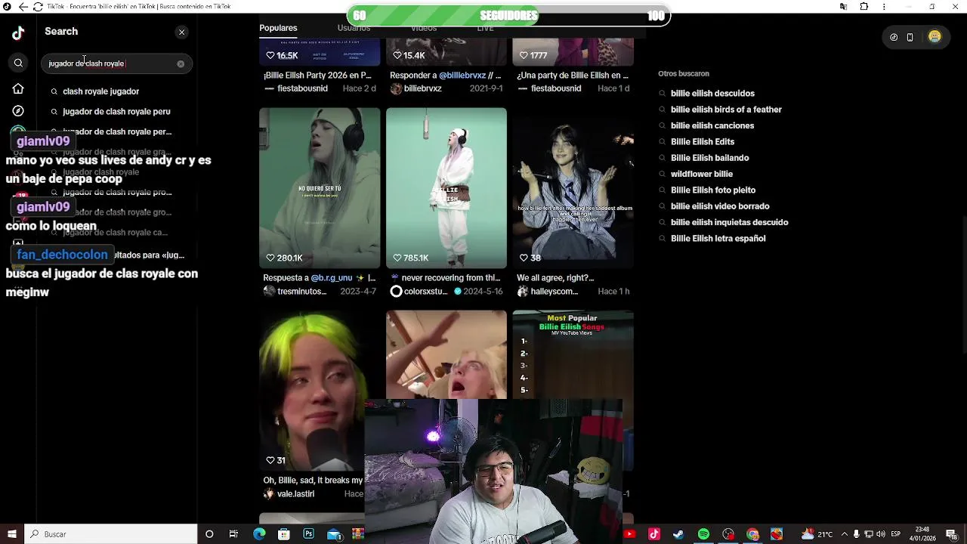Launch Microsoft Edge from taskbar
Viewport: 967px width, 544px height.
click(x=259, y=534)
